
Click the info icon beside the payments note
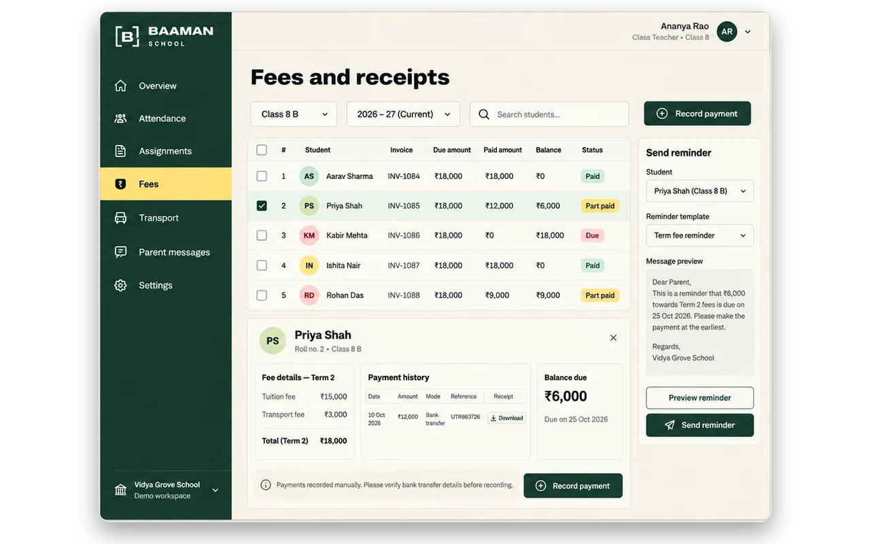pos(266,486)
